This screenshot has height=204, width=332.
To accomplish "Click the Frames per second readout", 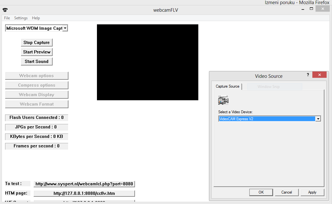I will pos(37,146).
